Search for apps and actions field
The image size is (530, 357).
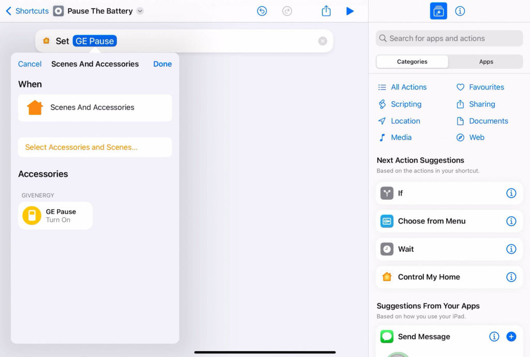[449, 38]
